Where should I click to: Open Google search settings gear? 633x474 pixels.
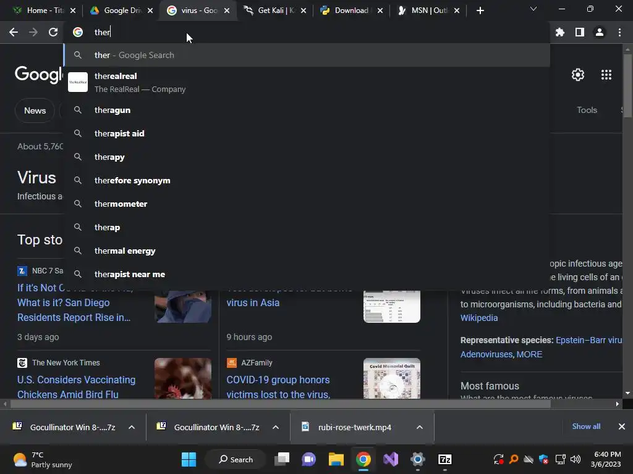click(578, 75)
